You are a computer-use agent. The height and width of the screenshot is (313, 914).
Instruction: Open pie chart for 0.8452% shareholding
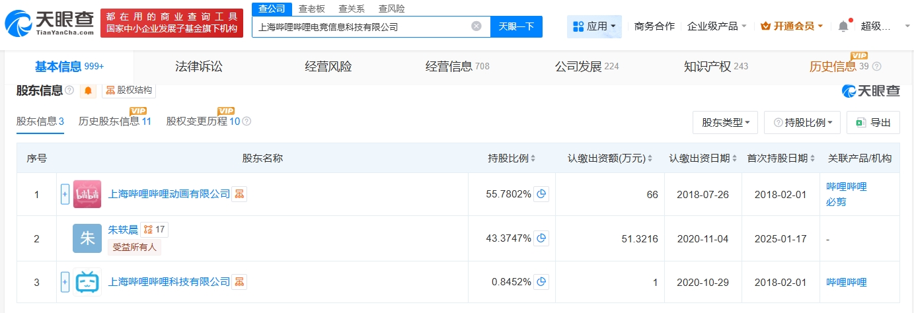coord(541,282)
